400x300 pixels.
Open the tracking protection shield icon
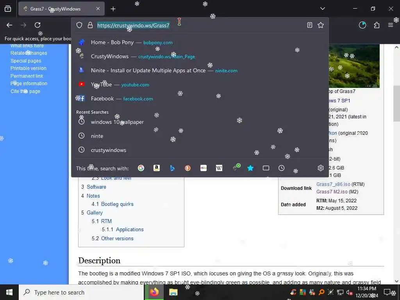point(79,25)
